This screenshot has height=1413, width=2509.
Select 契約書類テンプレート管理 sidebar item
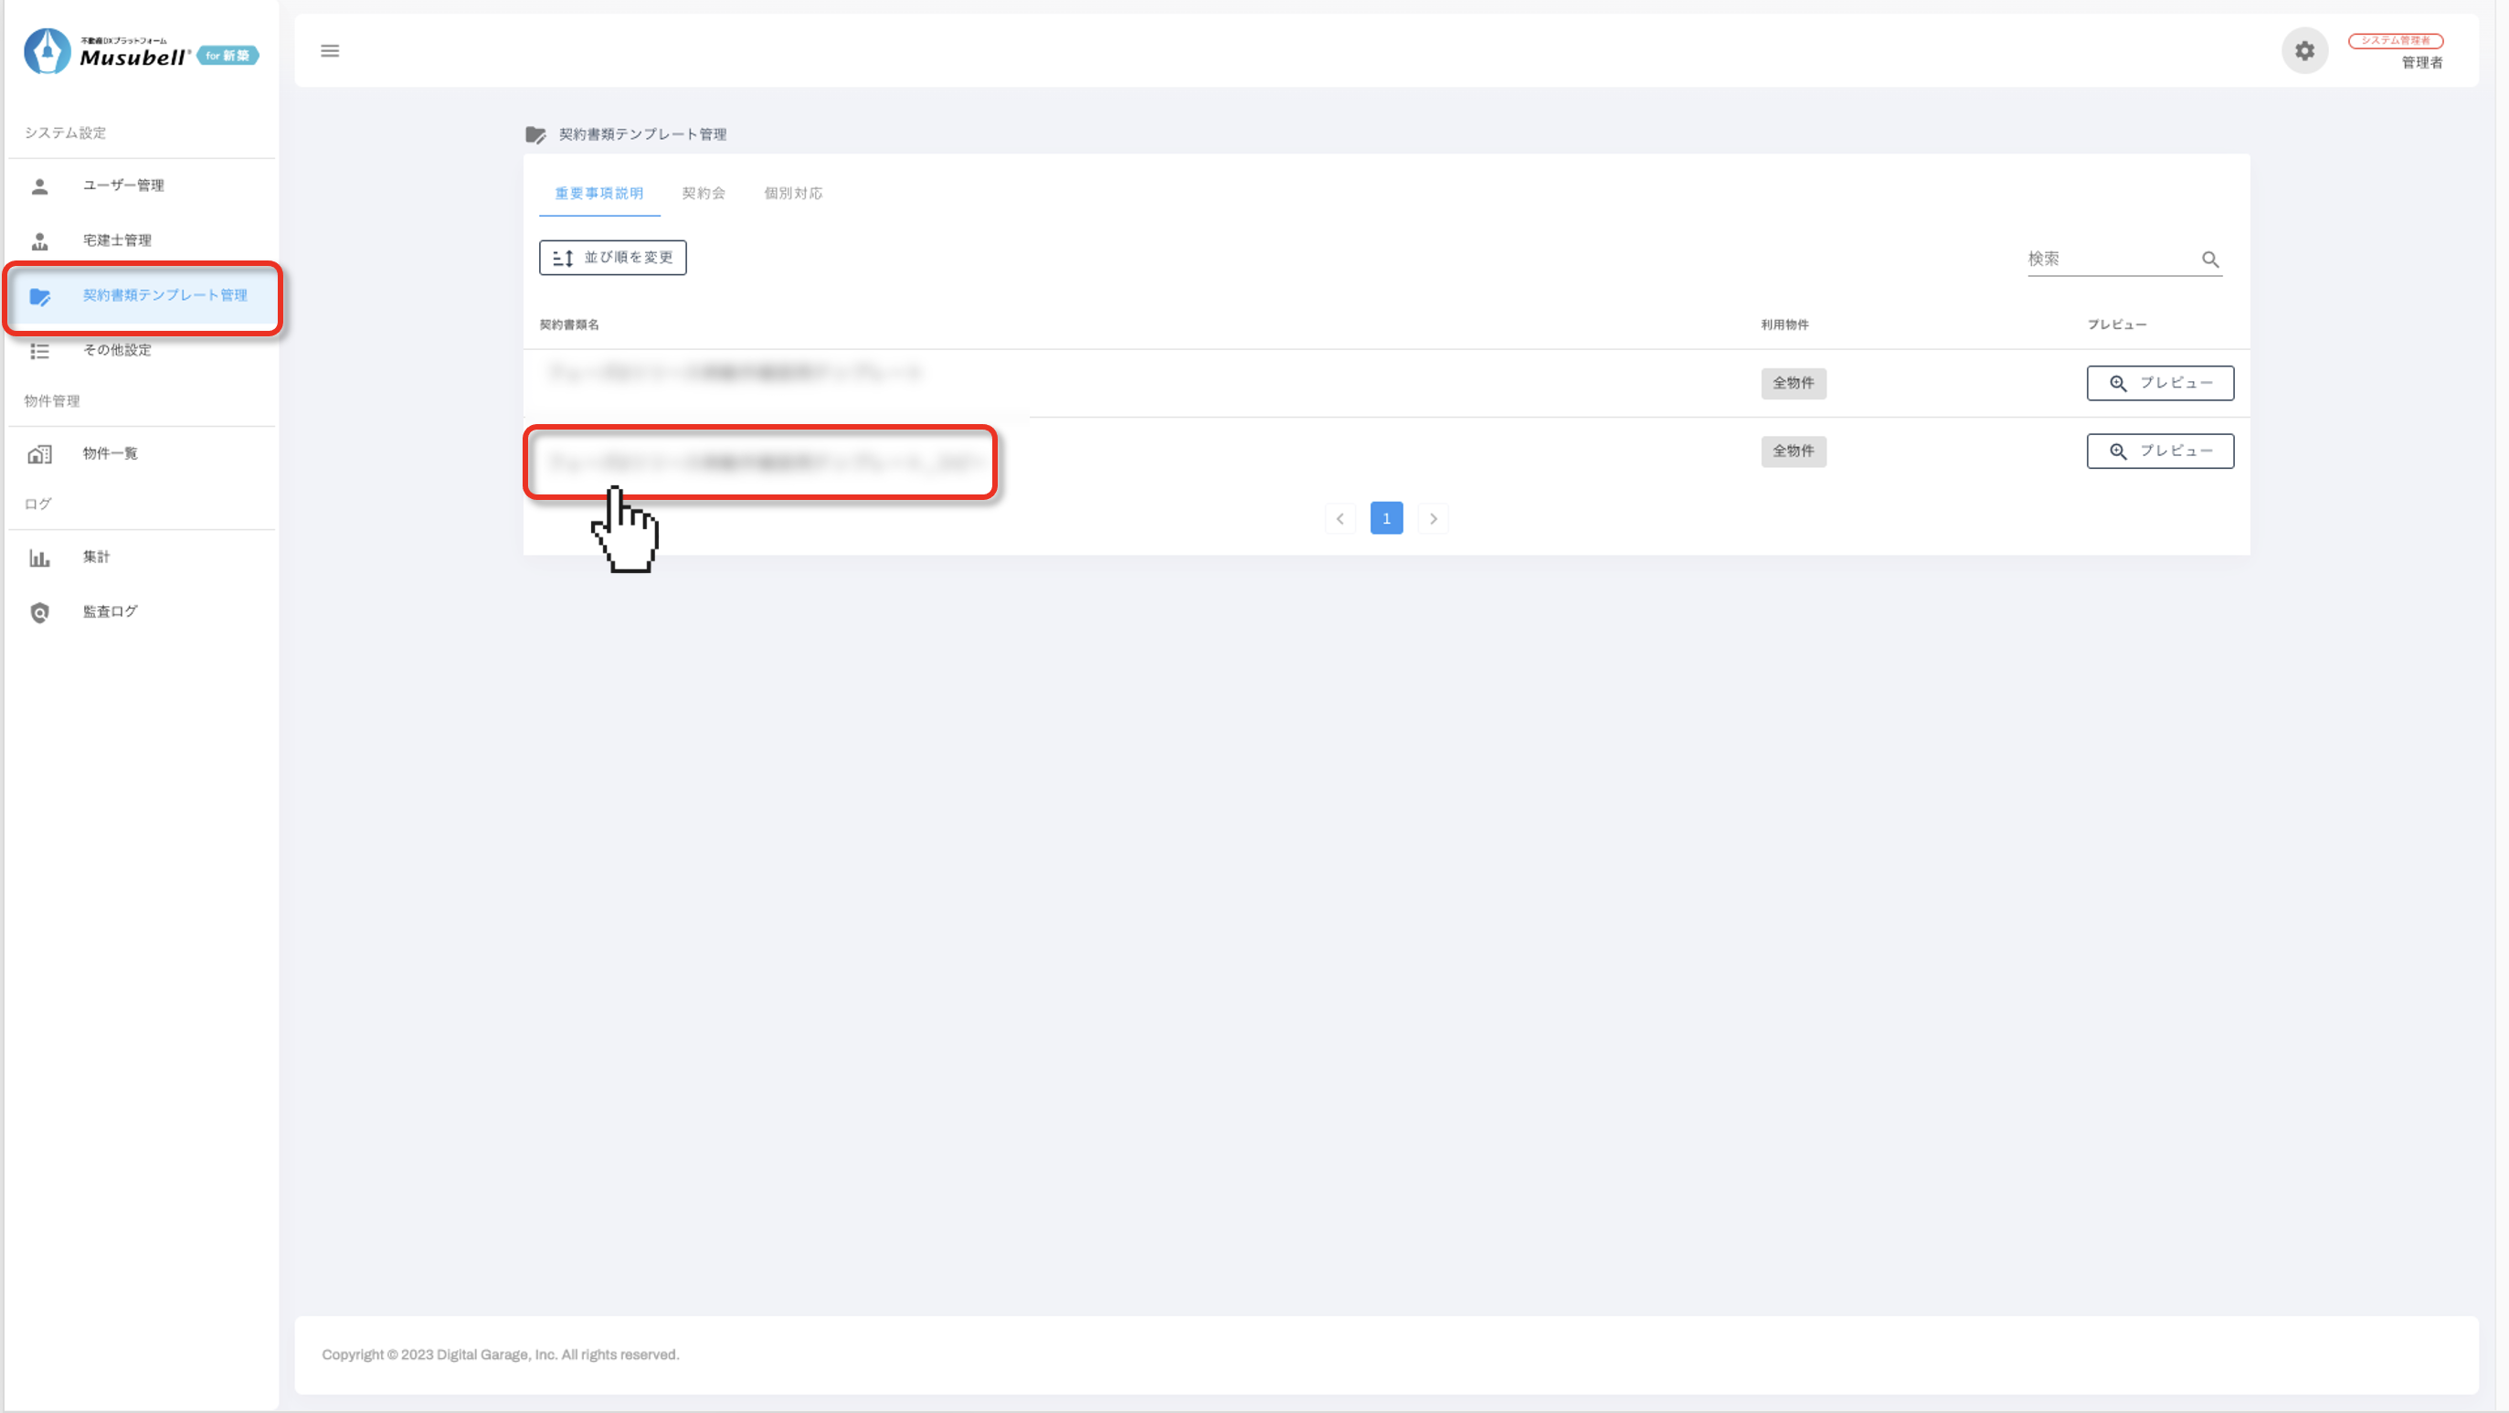(x=164, y=295)
